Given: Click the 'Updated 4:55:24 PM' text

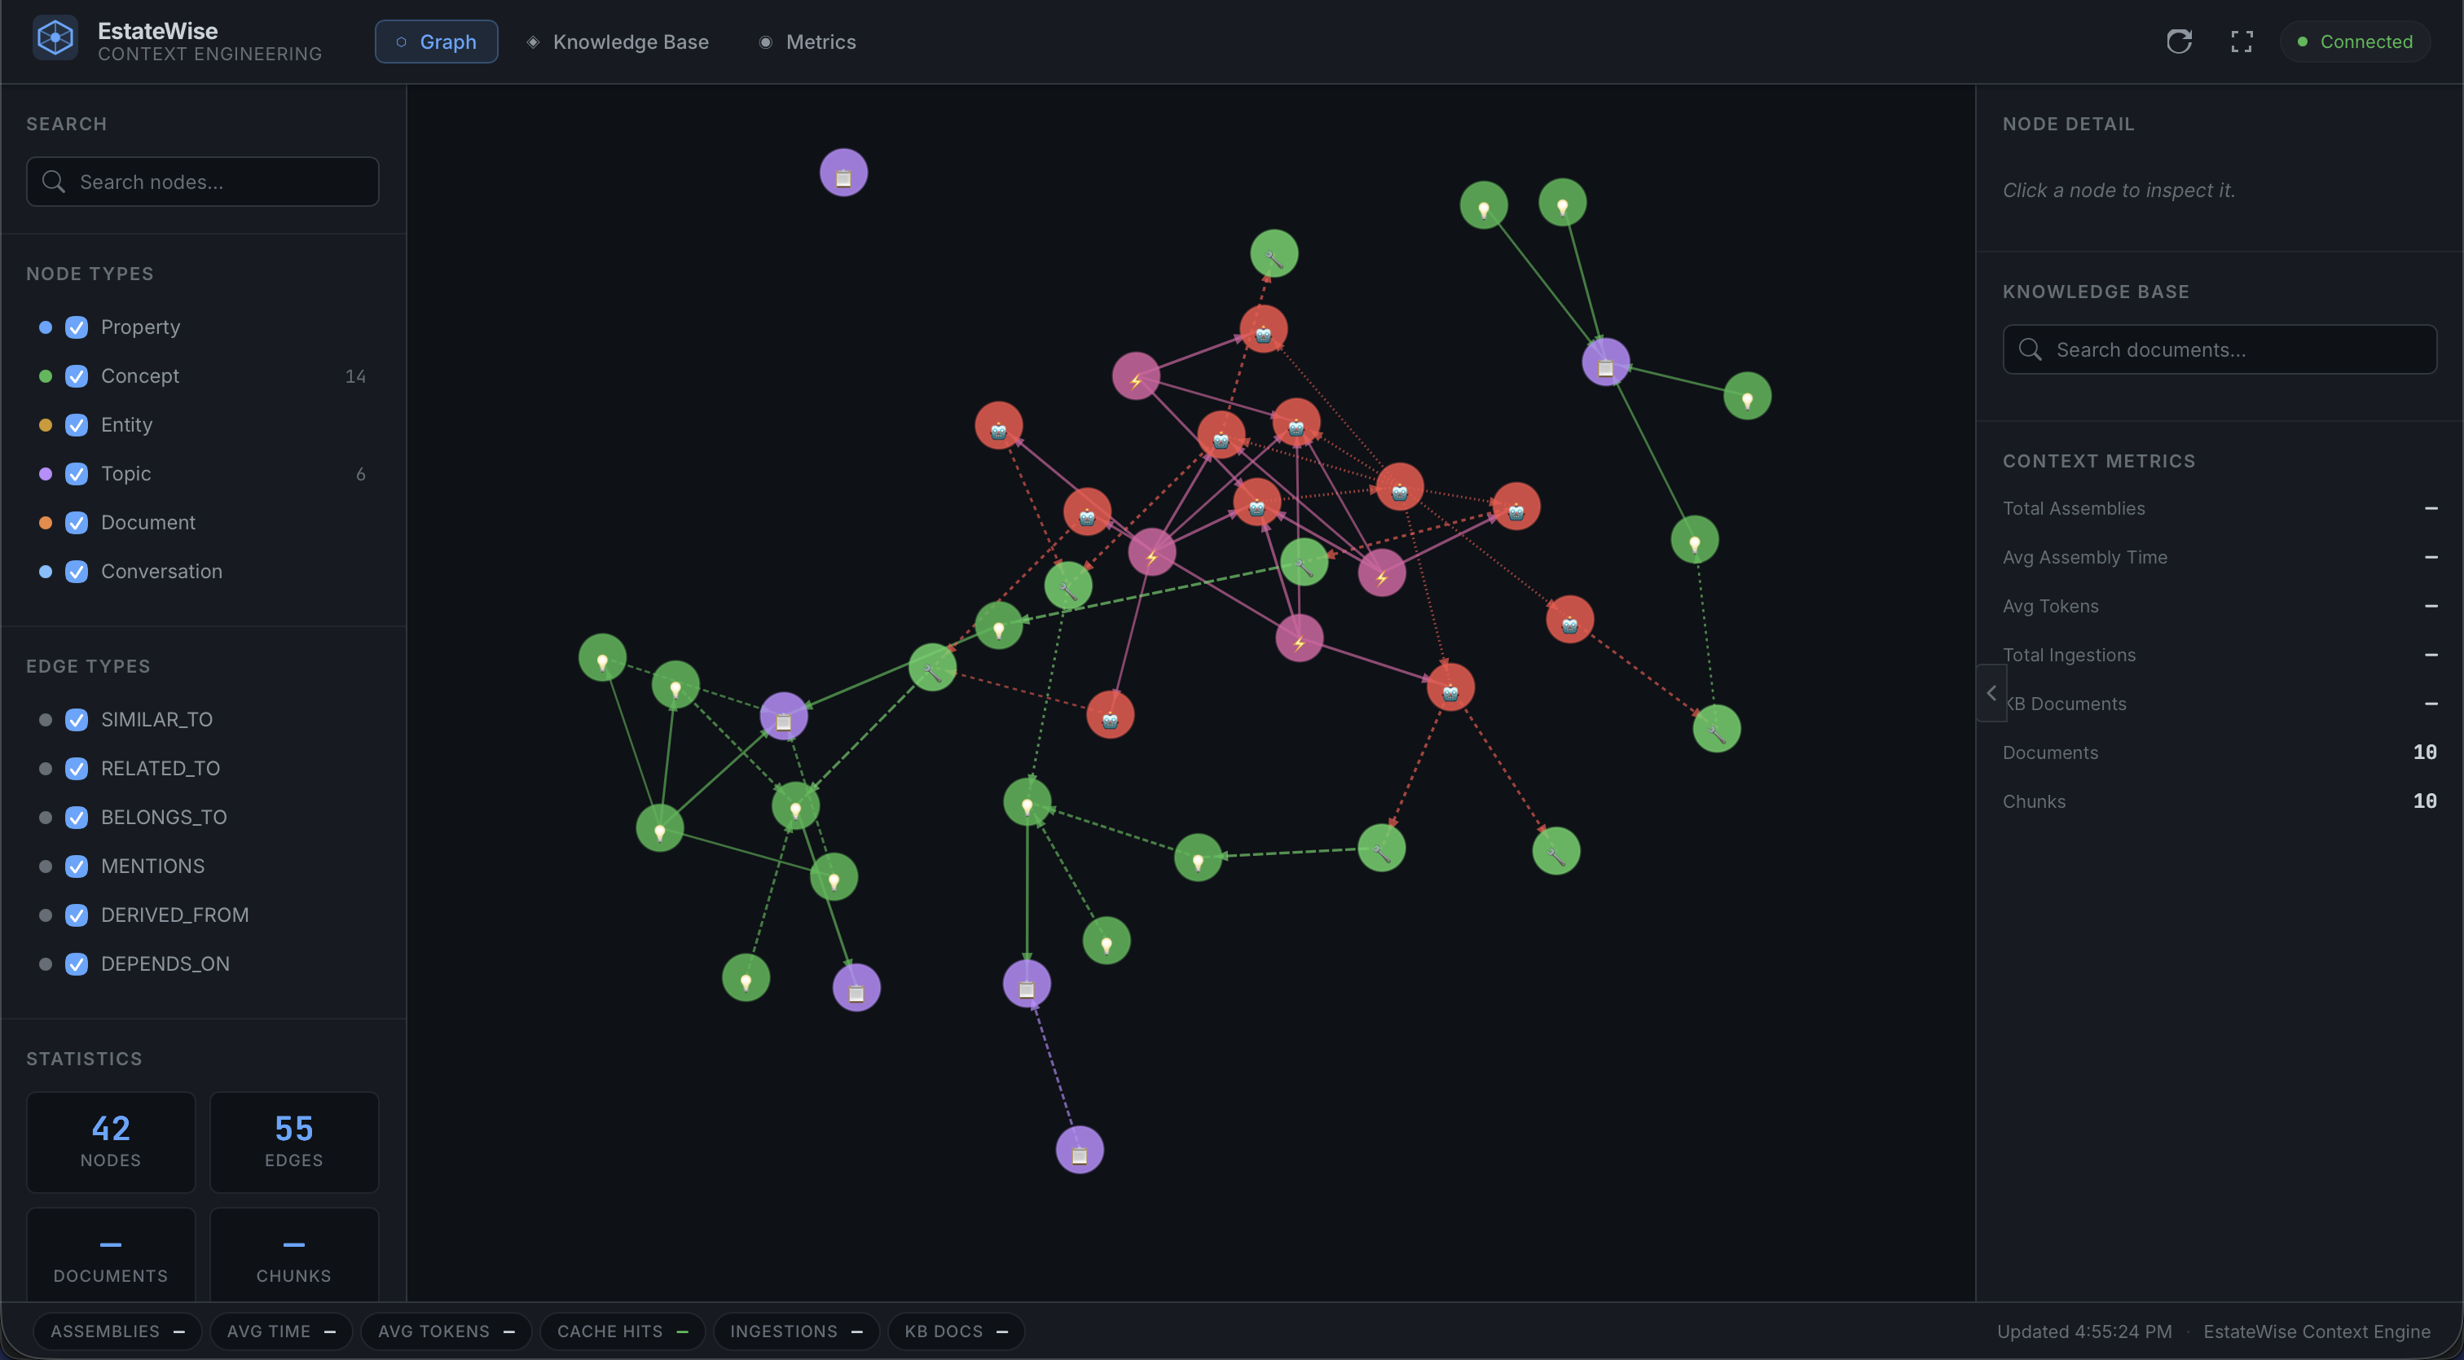Looking at the screenshot, I should tap(2084, 1331).
